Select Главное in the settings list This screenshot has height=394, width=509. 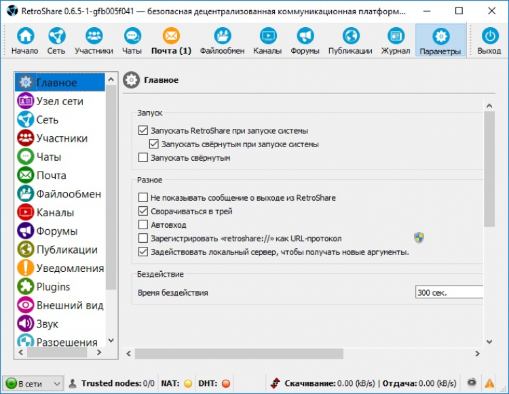click(x=60, y=82)
